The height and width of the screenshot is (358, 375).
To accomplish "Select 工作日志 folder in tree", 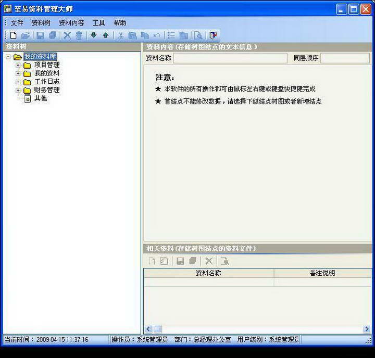I will pyautogui.click(x=47, y=82).
